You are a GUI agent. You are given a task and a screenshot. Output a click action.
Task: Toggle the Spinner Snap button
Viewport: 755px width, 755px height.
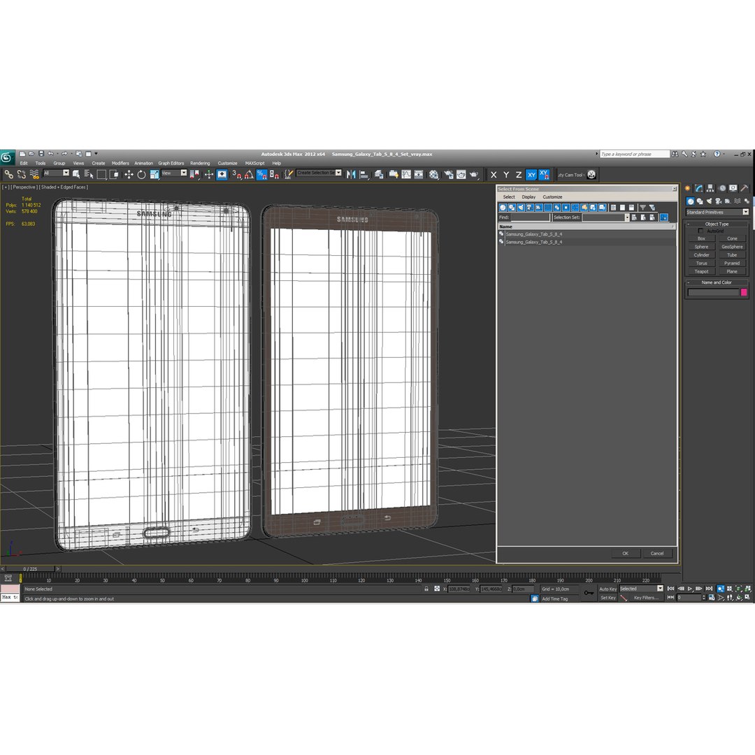[x=274, y=174]
